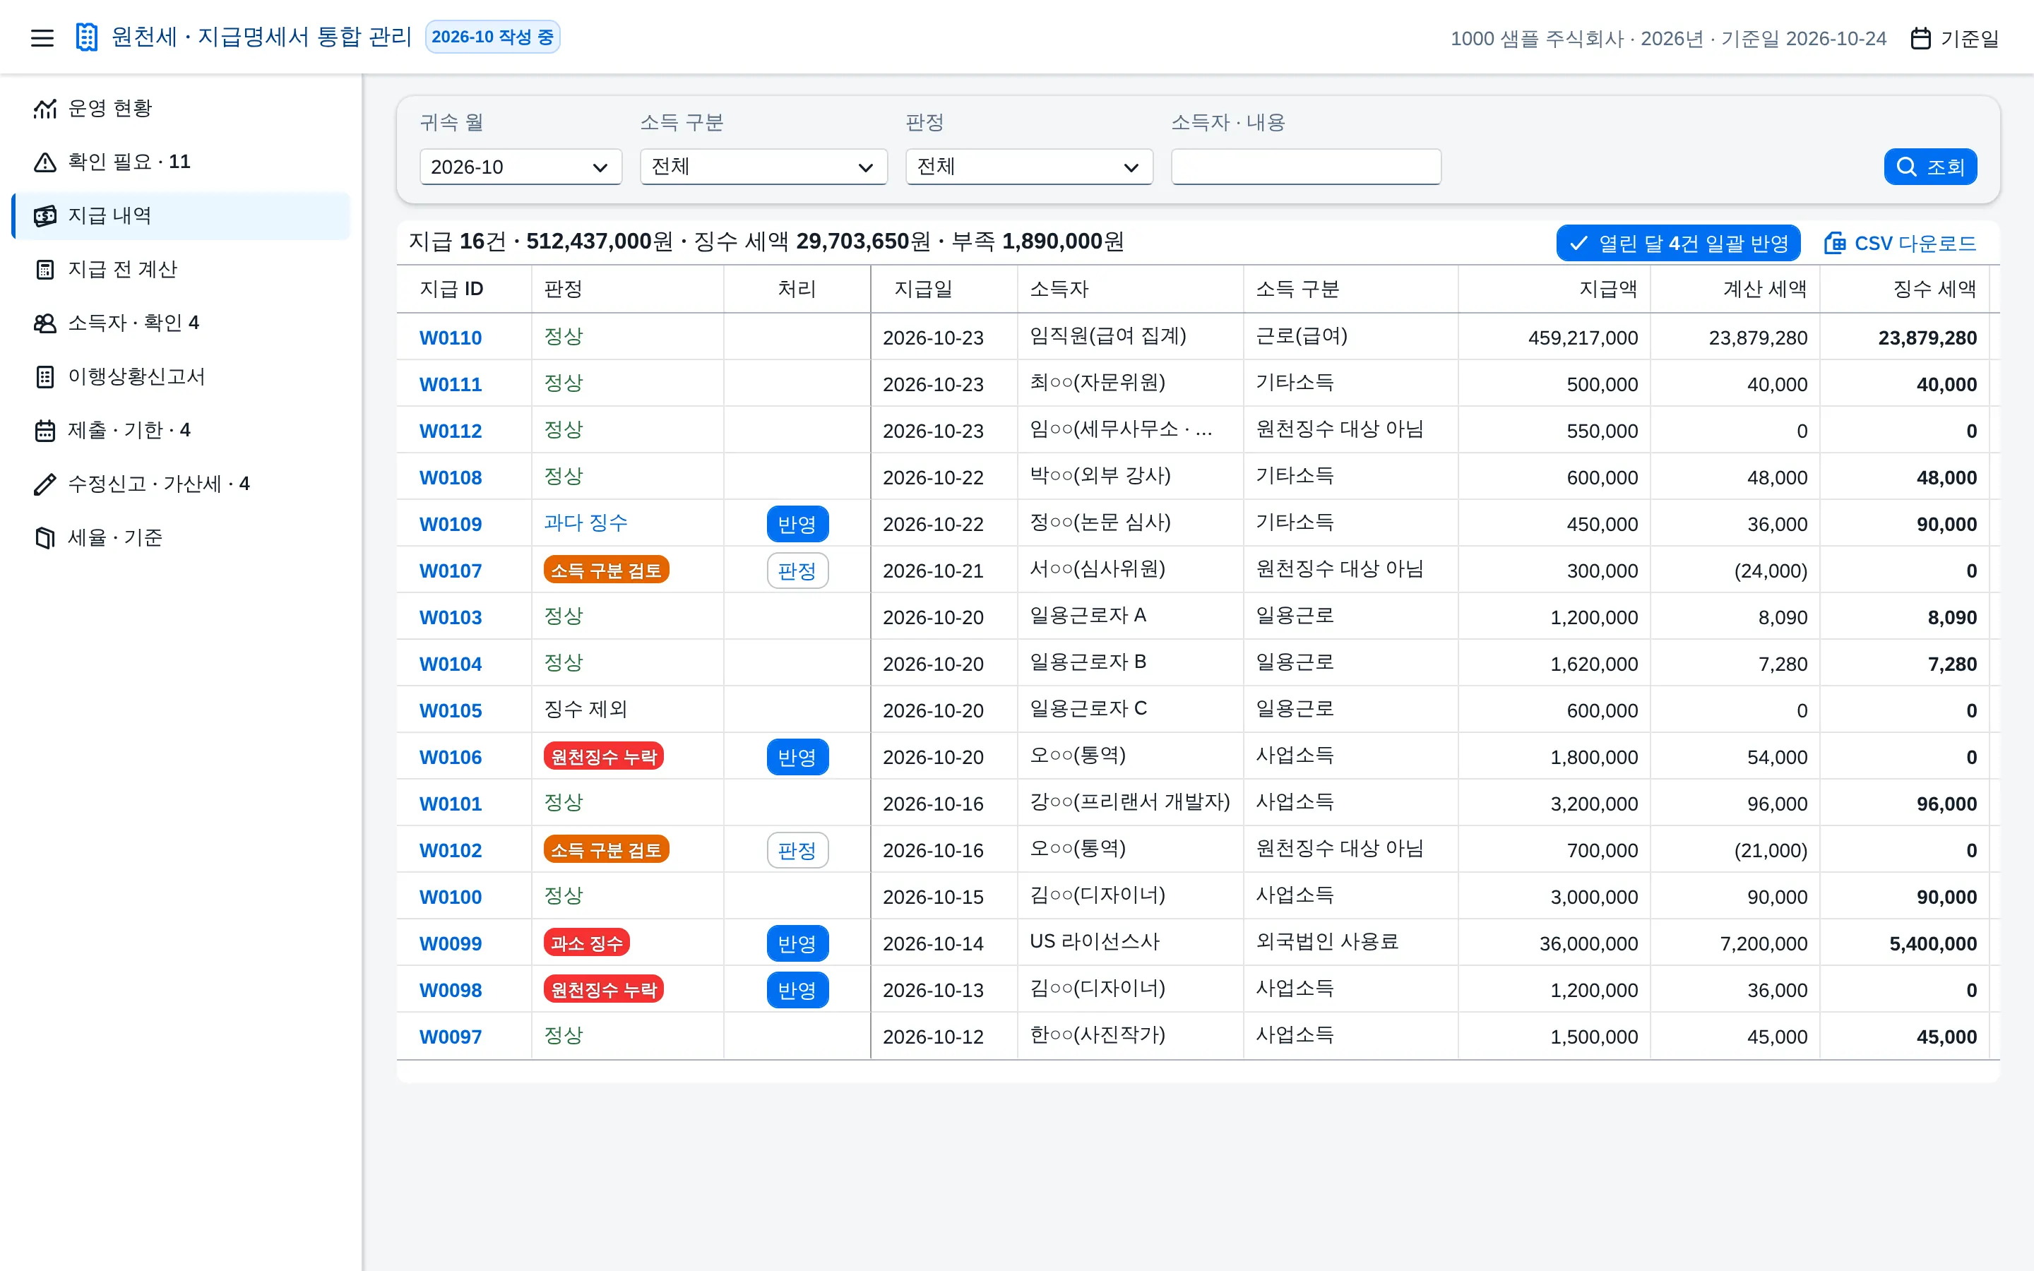Viewport: 2034px width, 1271px height.
Task: Open the 소득 구분 dropdown
Action: pyautogui.click(x=763, y=167)
